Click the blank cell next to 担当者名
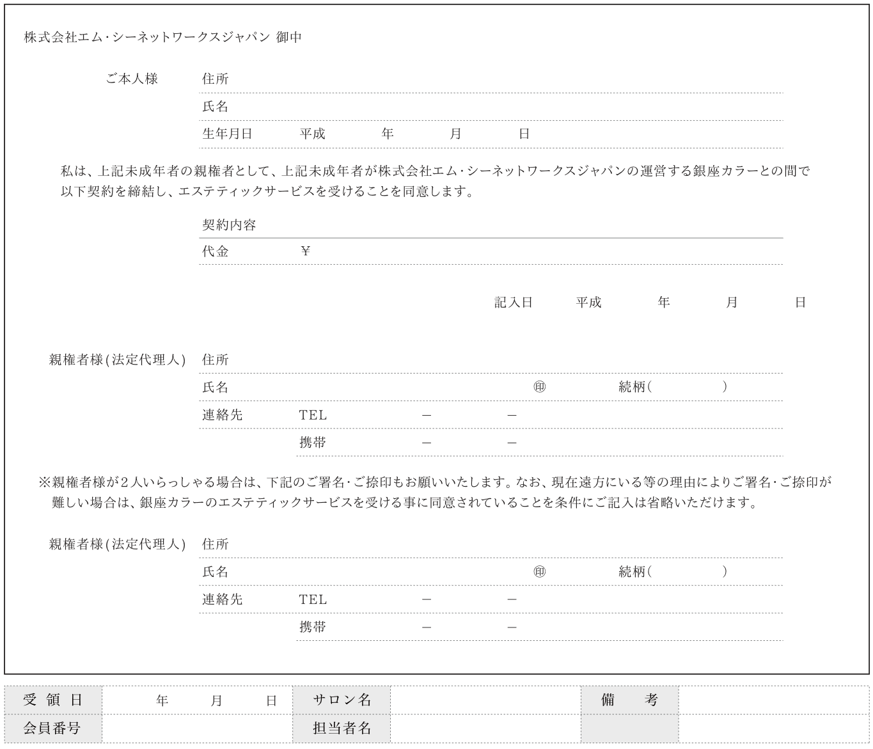The width and height of the screenshot is (873, 749). [485, 728]
